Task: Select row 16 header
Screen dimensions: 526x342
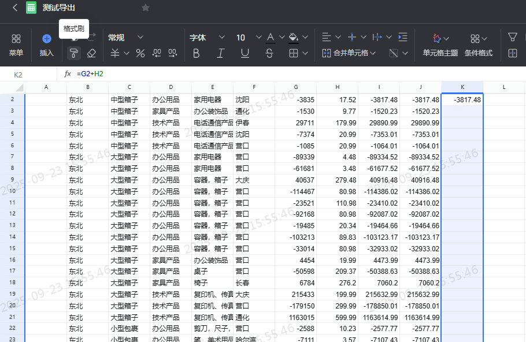Action: tap(12, 260)
